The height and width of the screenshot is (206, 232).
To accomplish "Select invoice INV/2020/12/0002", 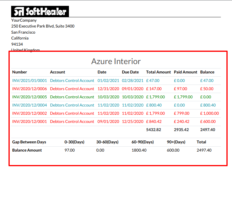I will 29,113.
